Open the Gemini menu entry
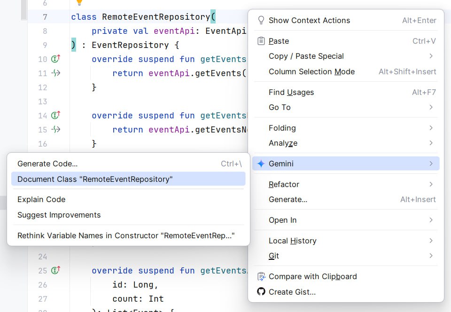The image size is (451, 312). [346, 164]
